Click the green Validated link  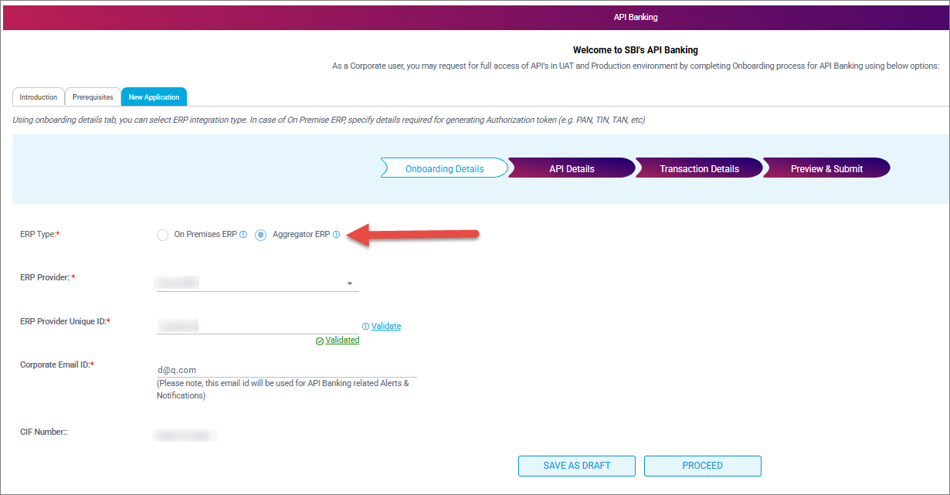[x=342, y=340]
